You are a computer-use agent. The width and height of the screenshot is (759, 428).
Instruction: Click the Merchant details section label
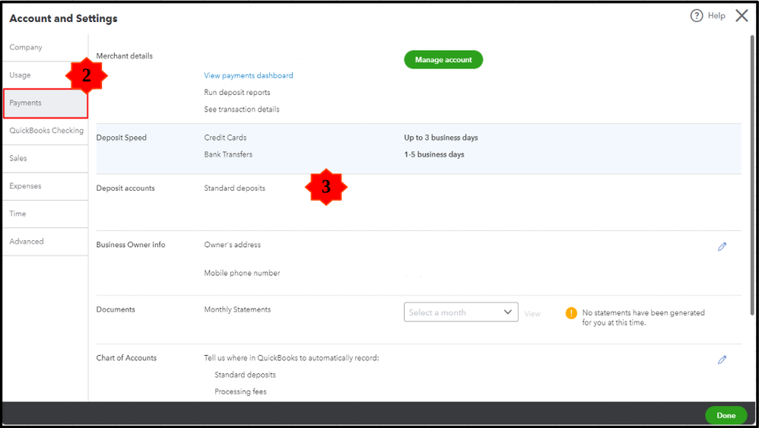tap(125, 56)
